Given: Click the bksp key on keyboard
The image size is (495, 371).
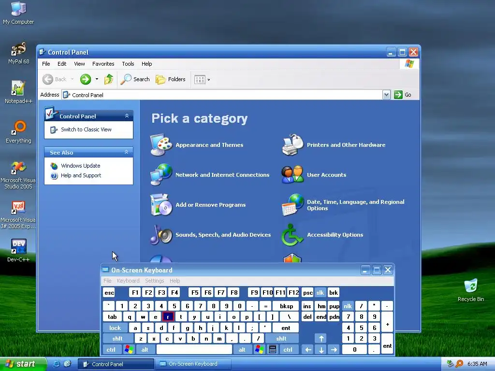Looking at the screenshot, I should coord(287,306).
